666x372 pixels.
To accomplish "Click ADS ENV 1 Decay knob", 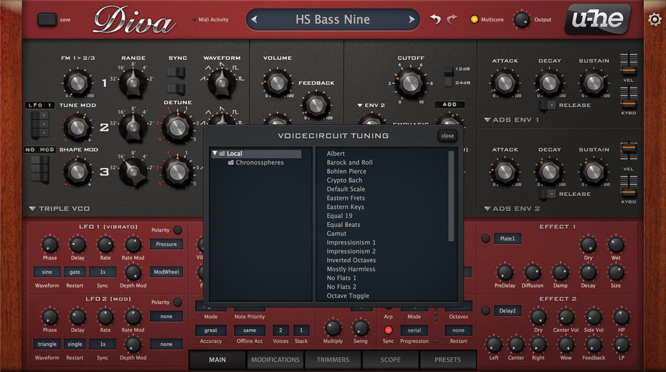I will 549,83.
